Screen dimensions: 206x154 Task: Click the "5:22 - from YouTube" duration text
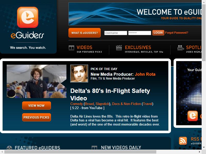(x=87, y=108)
